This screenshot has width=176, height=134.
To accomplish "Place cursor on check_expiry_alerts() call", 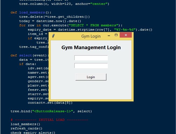I will (33, 132).
